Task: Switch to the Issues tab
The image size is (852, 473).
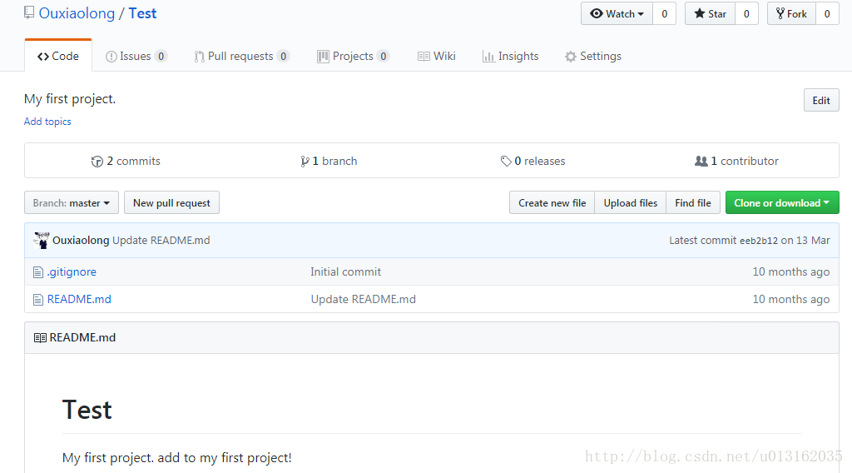Action: coord(136,56)
